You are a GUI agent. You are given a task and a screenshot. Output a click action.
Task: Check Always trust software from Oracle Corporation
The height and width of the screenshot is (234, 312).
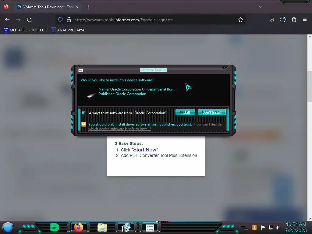84,113
